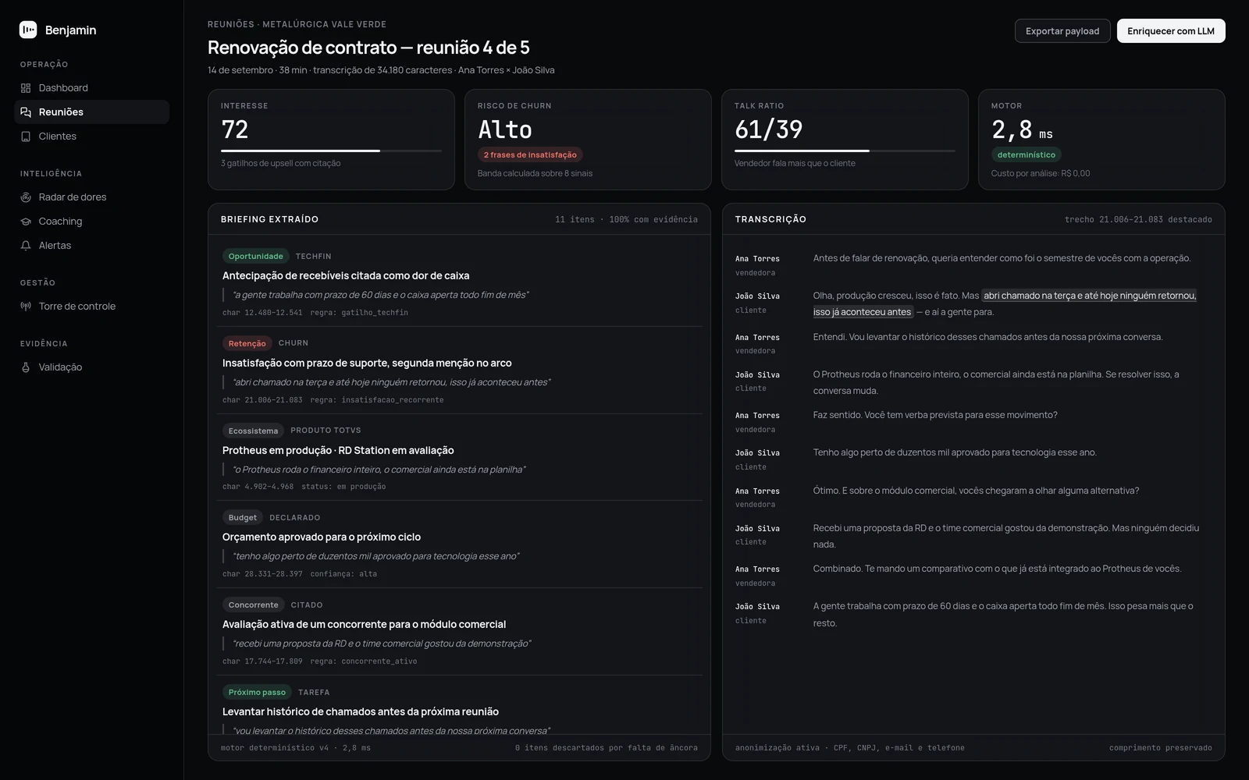Click the 'determinístico' badge
The image size is (1249, 780).
coord(1027,155)
